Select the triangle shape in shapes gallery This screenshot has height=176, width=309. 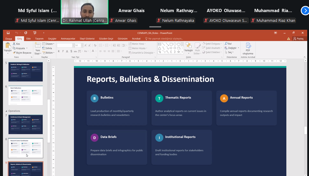(160, 48)
